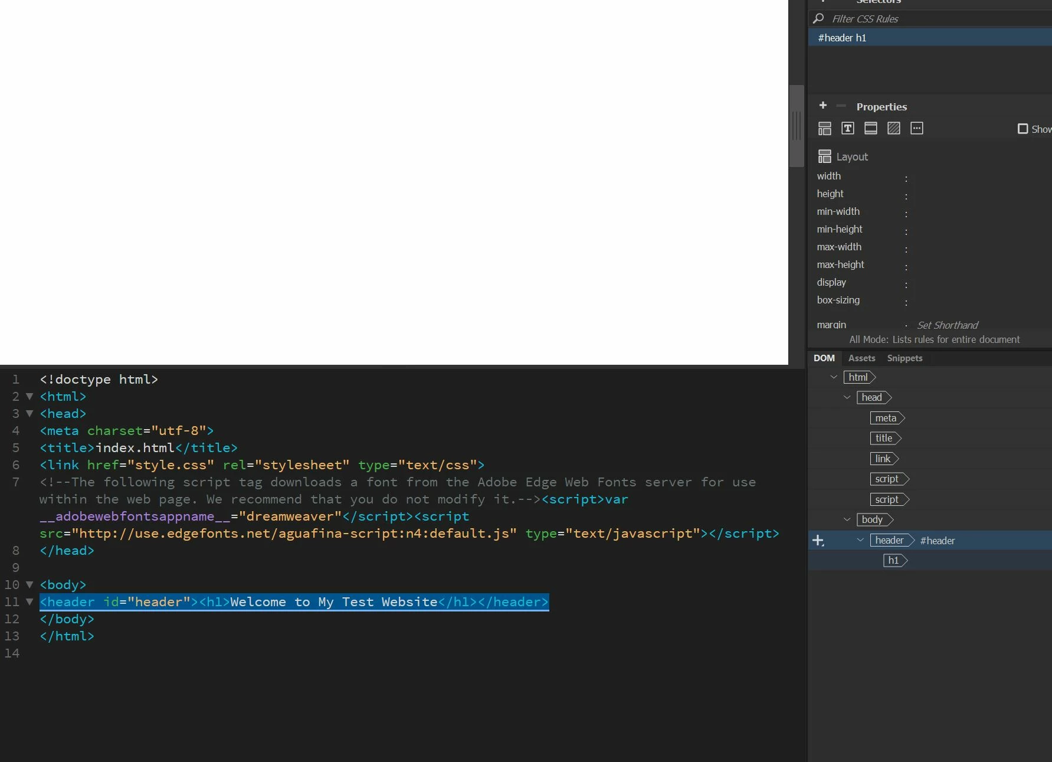Image resolution: width=1052 pixels, height=762 pixels.
Task: Click the 'Welcome to My Test Website' code text
Action: click(334, 602)
